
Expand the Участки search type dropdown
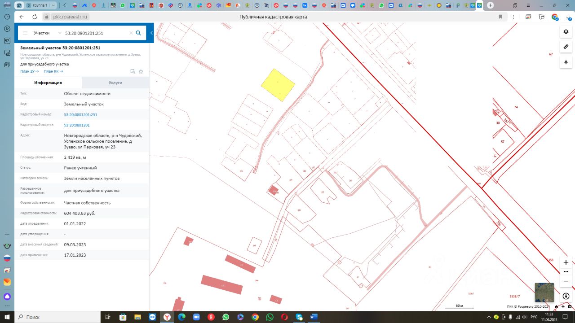click(x=47, y=33)
